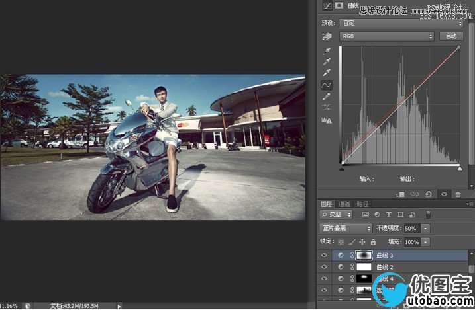This screenshot has height=310, width=475.
Task: Click the curve's top-right control point
Action: coord(459,47)
